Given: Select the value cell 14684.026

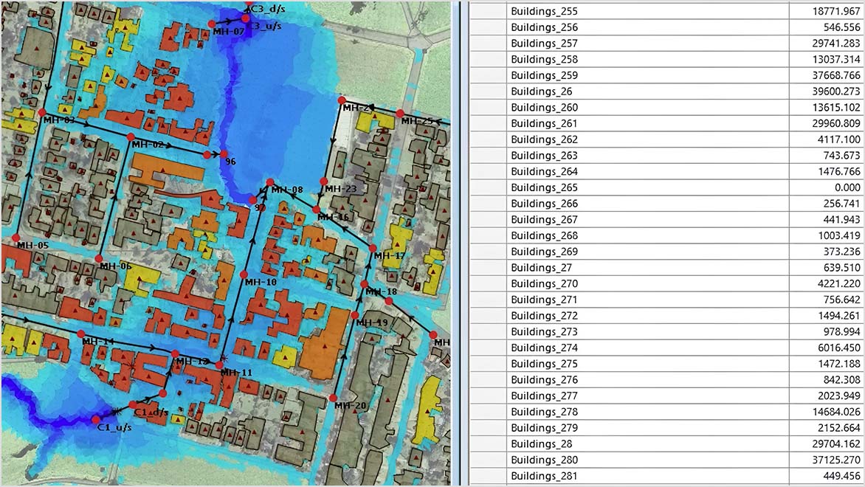Looking at the screenshot, I should click(827, 411).
